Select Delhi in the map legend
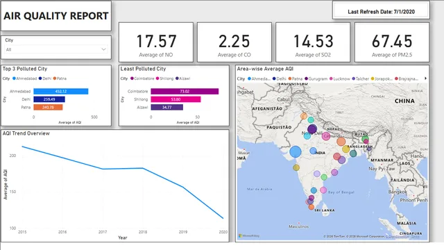The width and height of the screenshot is (444, 250). coord(279,78)
